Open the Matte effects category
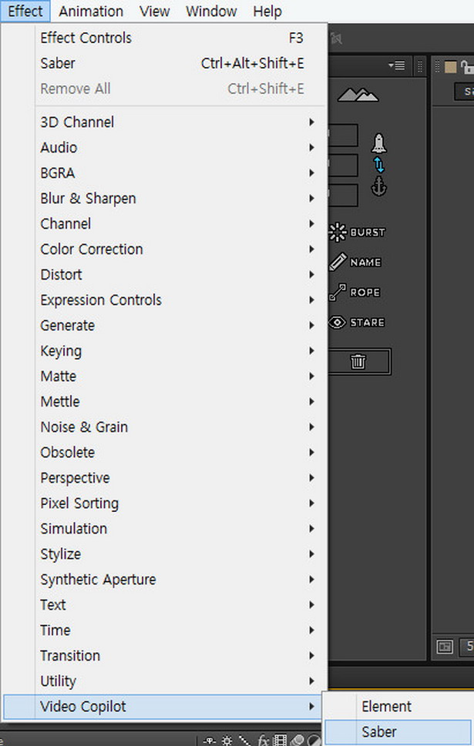The width and height of the screenshot is (474, 746). pos(165,376)
